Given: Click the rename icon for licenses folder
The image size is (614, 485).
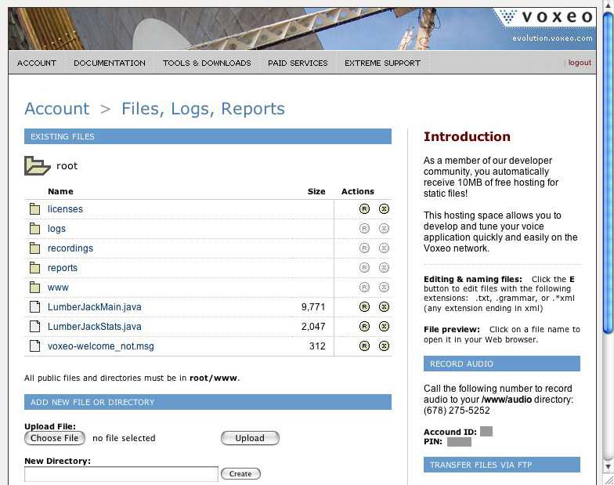Looking at the screenshot, I should 364,208.
